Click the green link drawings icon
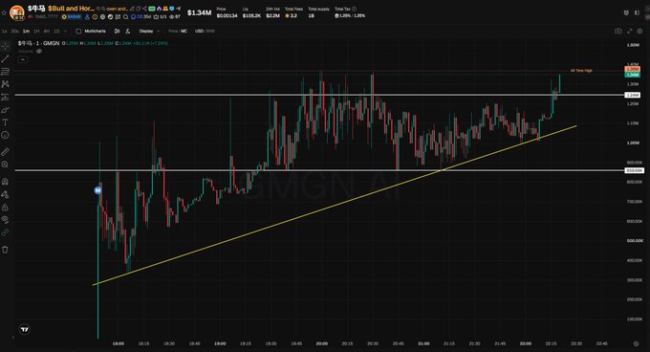 click(x=5, y=232)
